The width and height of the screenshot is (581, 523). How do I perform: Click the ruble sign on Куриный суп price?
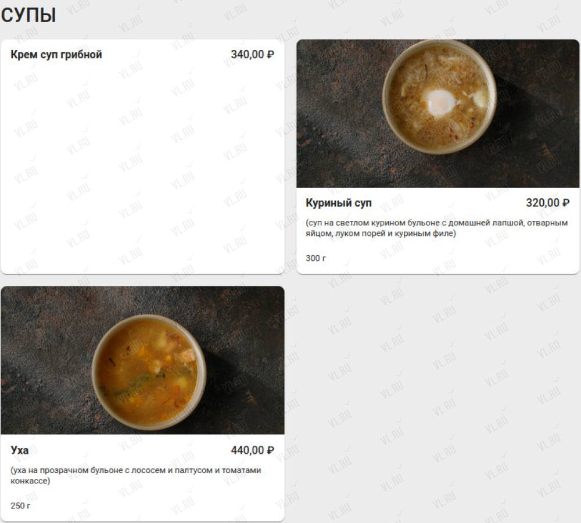(566, 203)
